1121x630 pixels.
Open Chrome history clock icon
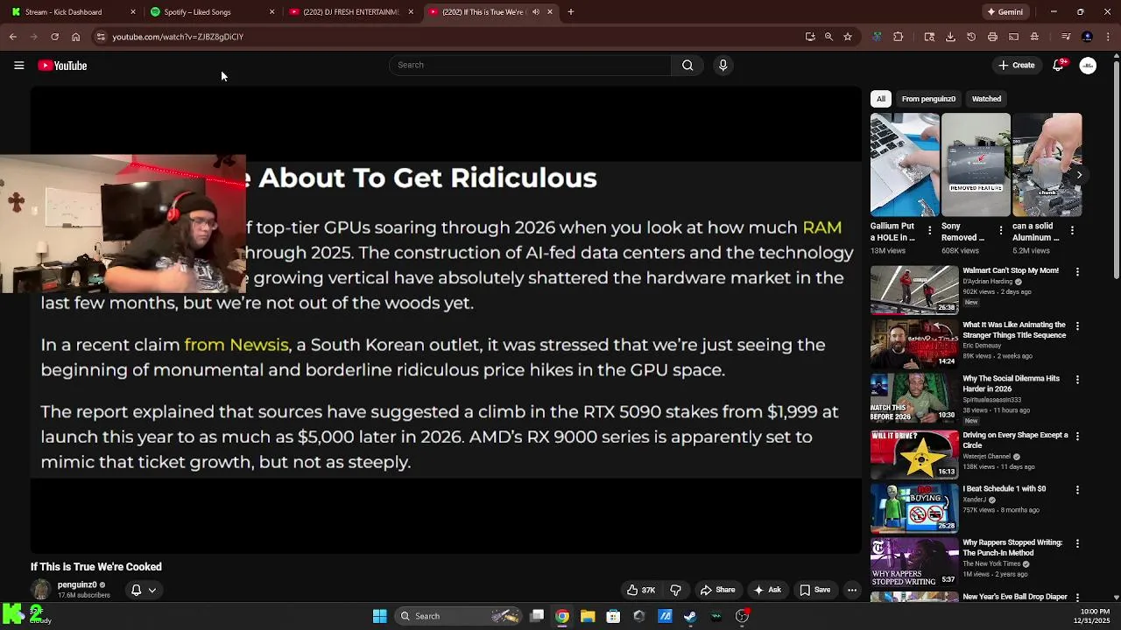971,37
